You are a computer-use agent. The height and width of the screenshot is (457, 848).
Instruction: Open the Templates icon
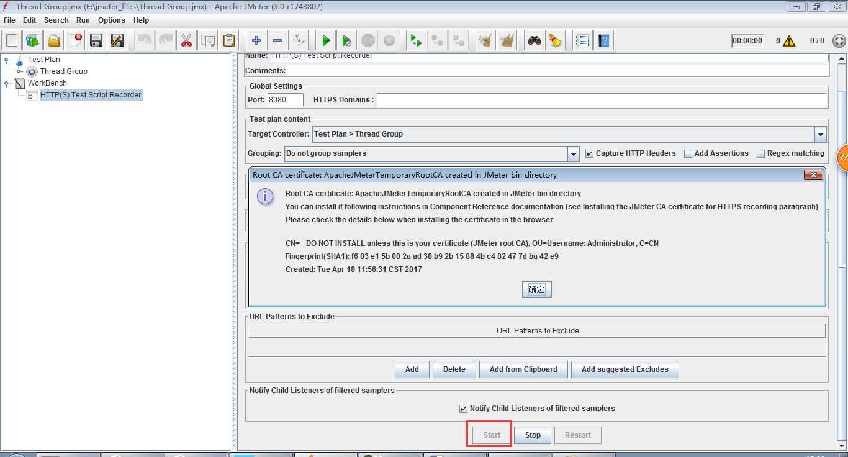[x=33, y=40]
